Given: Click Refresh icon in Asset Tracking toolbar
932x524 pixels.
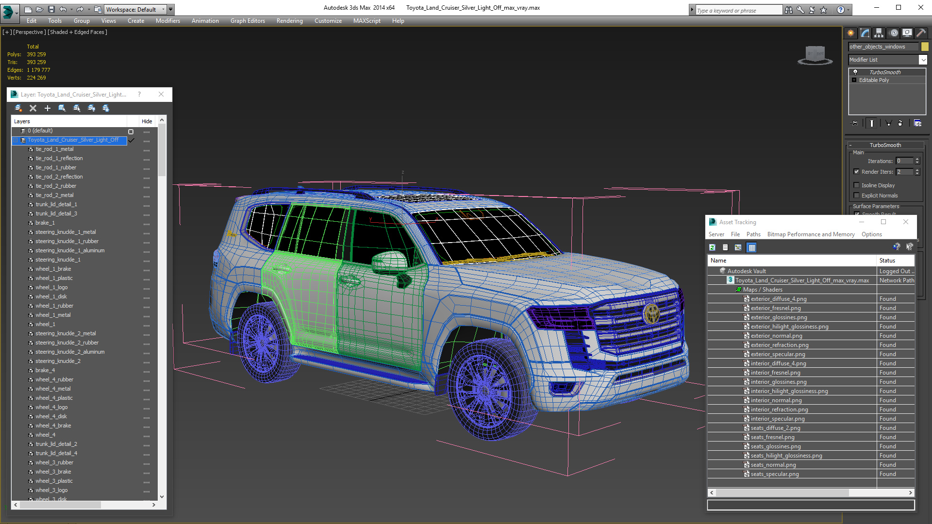Looking at the screenshot, I should (712, 247).
